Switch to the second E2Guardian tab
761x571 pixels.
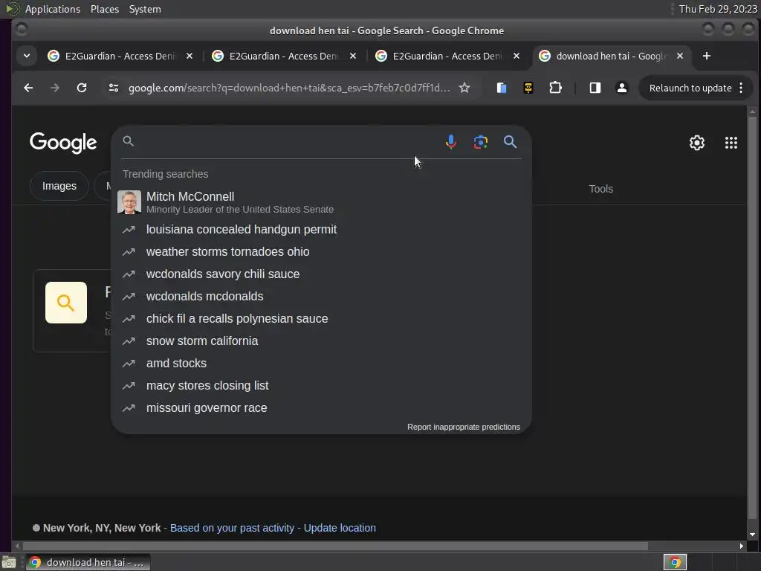(284, 56)
